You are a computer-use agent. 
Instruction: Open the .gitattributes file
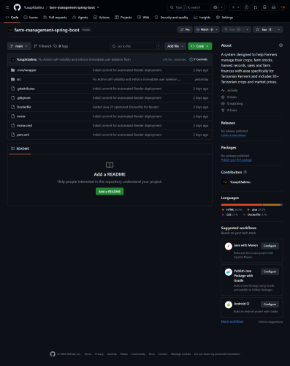(x=26, y=89)
